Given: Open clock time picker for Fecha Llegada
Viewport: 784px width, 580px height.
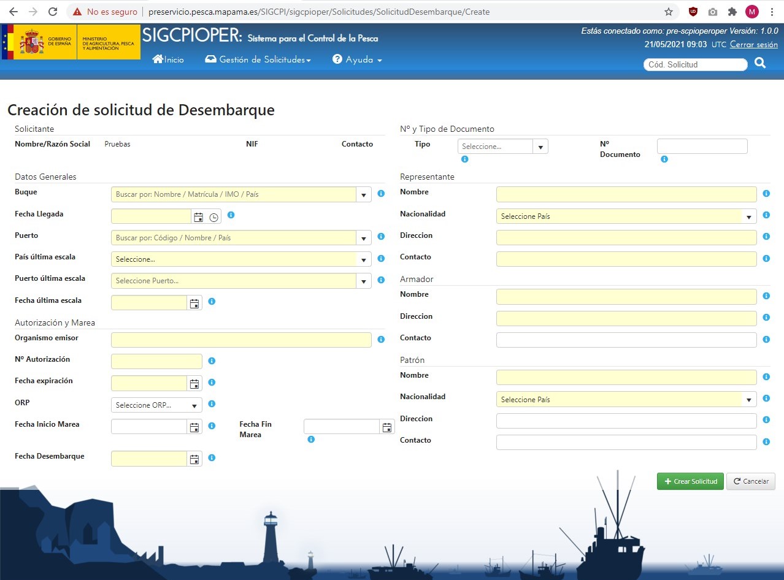Looking at the screenshot, I should coord(213,217).
